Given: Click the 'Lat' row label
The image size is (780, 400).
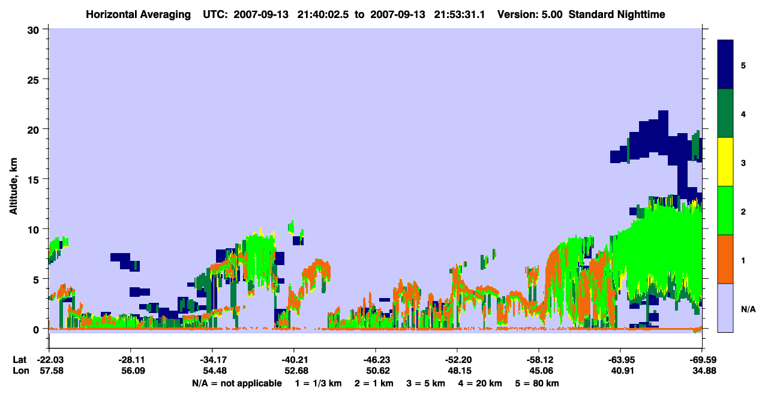Looking at the screenshot, I should click(19, 360).
